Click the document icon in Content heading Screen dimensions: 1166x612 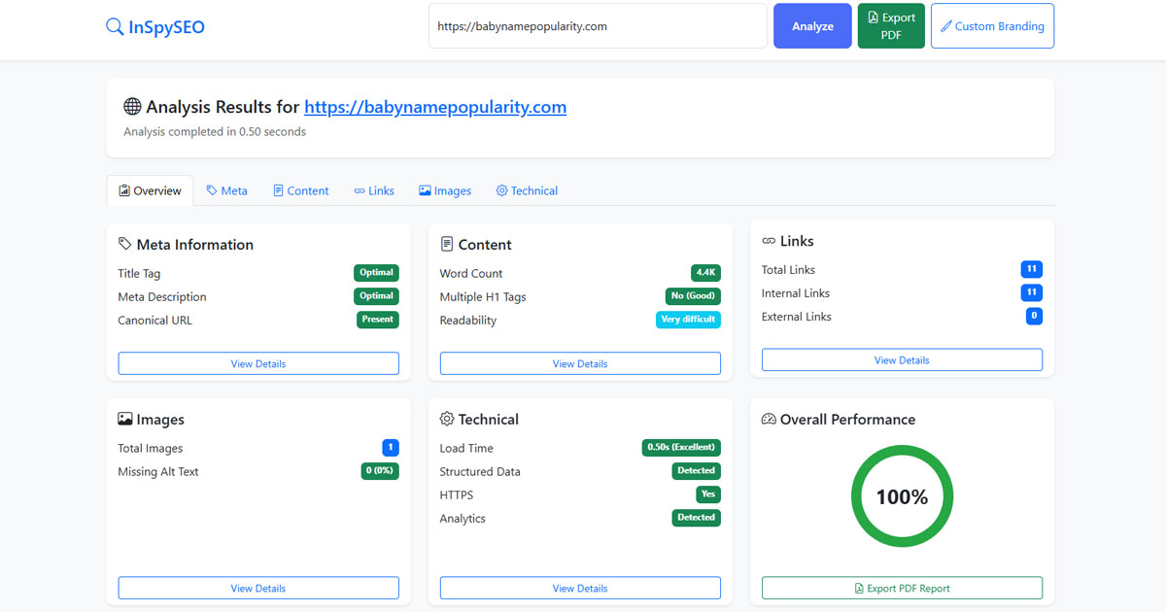coord(447,244)
